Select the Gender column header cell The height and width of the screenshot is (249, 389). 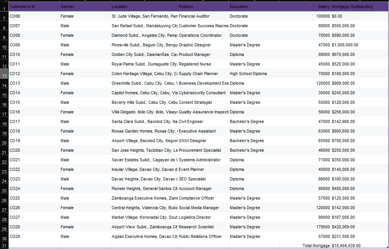85,7
